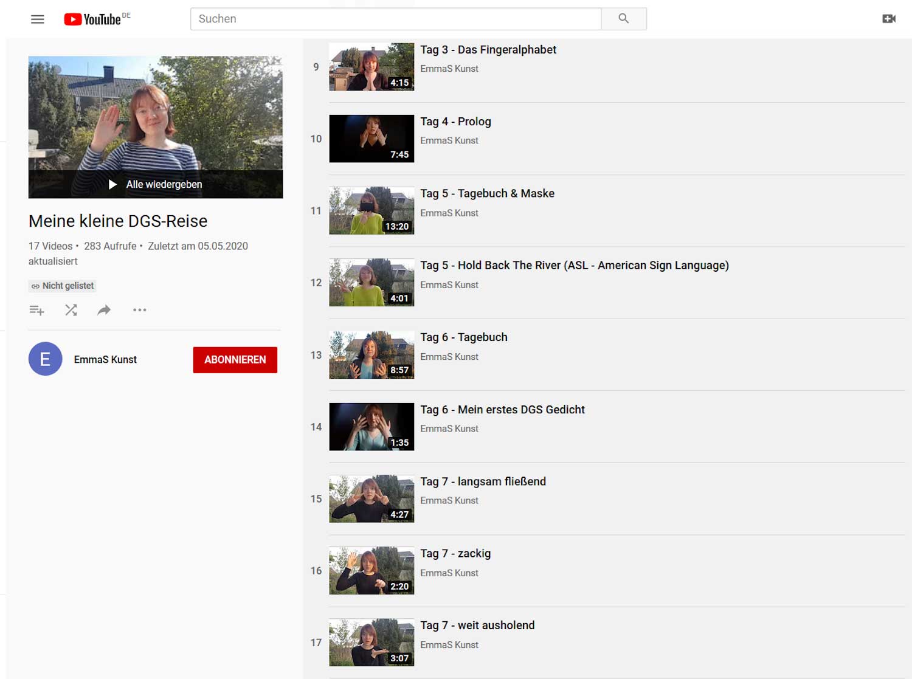This screenshot has height=679, width=912.
Task: Open thumbnail of Tag 7 - zackig
Action: (371, 571)
